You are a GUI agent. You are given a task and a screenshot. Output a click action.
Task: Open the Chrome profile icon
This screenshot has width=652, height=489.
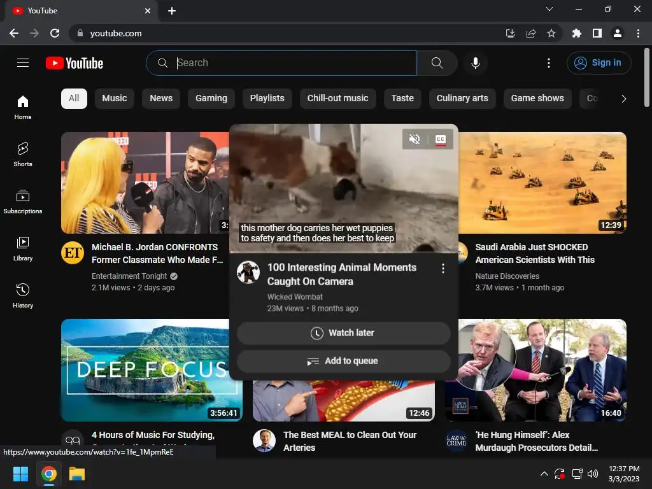618,33
